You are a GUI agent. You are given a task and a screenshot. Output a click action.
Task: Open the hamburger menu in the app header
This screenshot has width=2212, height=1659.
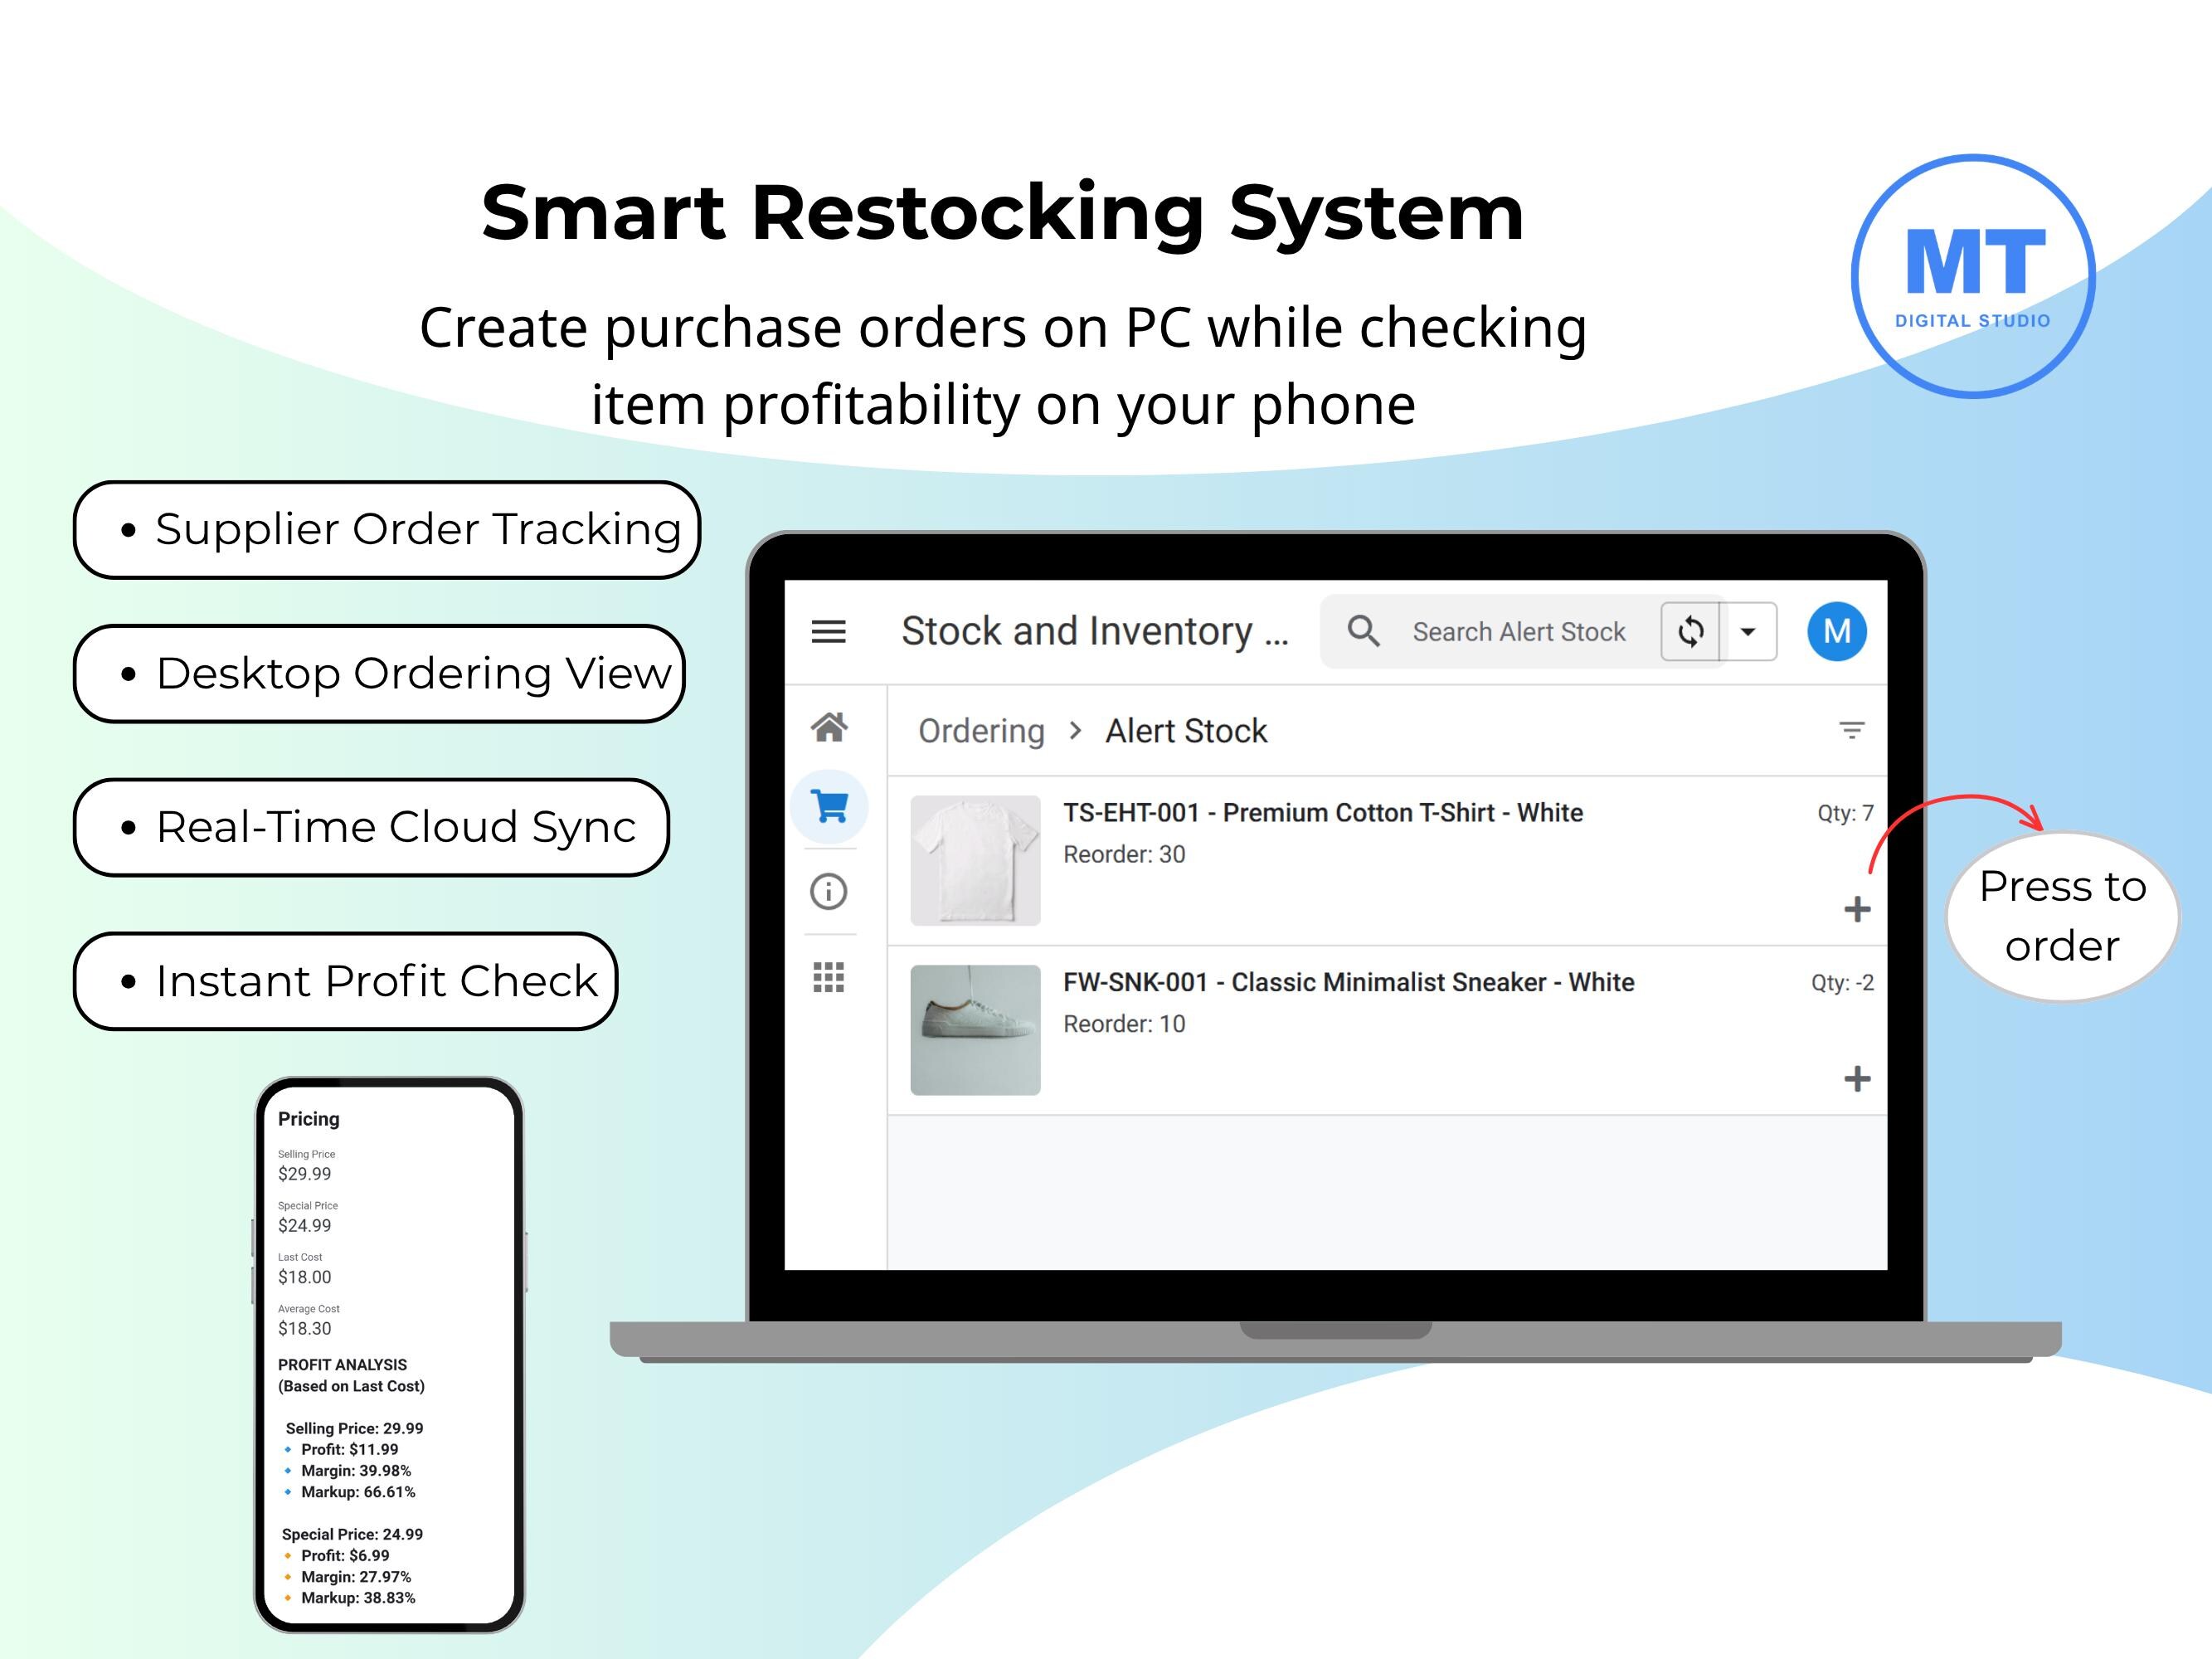pos(828,632)
